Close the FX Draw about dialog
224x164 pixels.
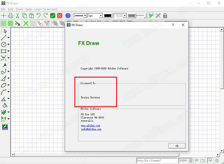[183, 25]
